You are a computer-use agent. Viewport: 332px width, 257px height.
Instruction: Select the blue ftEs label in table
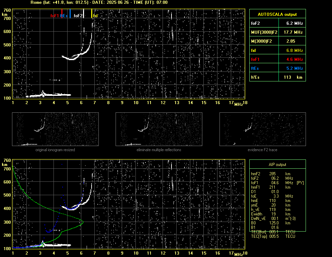click(x=255, y=68)
